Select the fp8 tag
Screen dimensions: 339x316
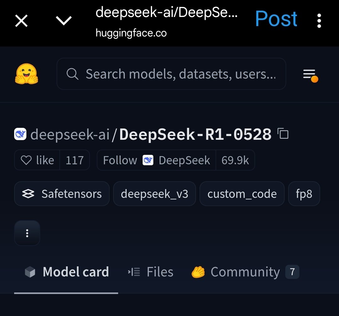[x=303, y=194]
